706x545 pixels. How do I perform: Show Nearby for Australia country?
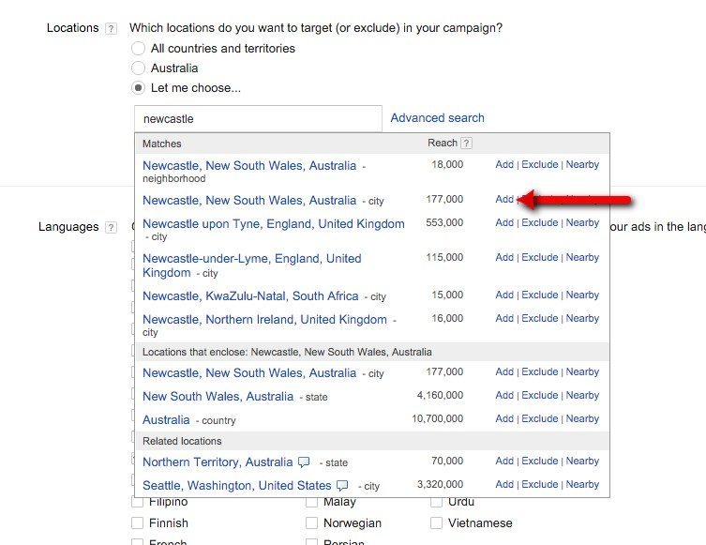(582, 418)
